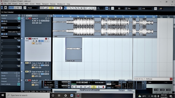Click transport panel Rewind button

76,87
